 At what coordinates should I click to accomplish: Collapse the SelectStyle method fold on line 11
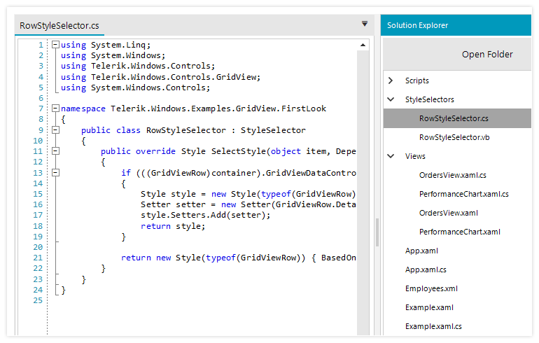(55, 151)
